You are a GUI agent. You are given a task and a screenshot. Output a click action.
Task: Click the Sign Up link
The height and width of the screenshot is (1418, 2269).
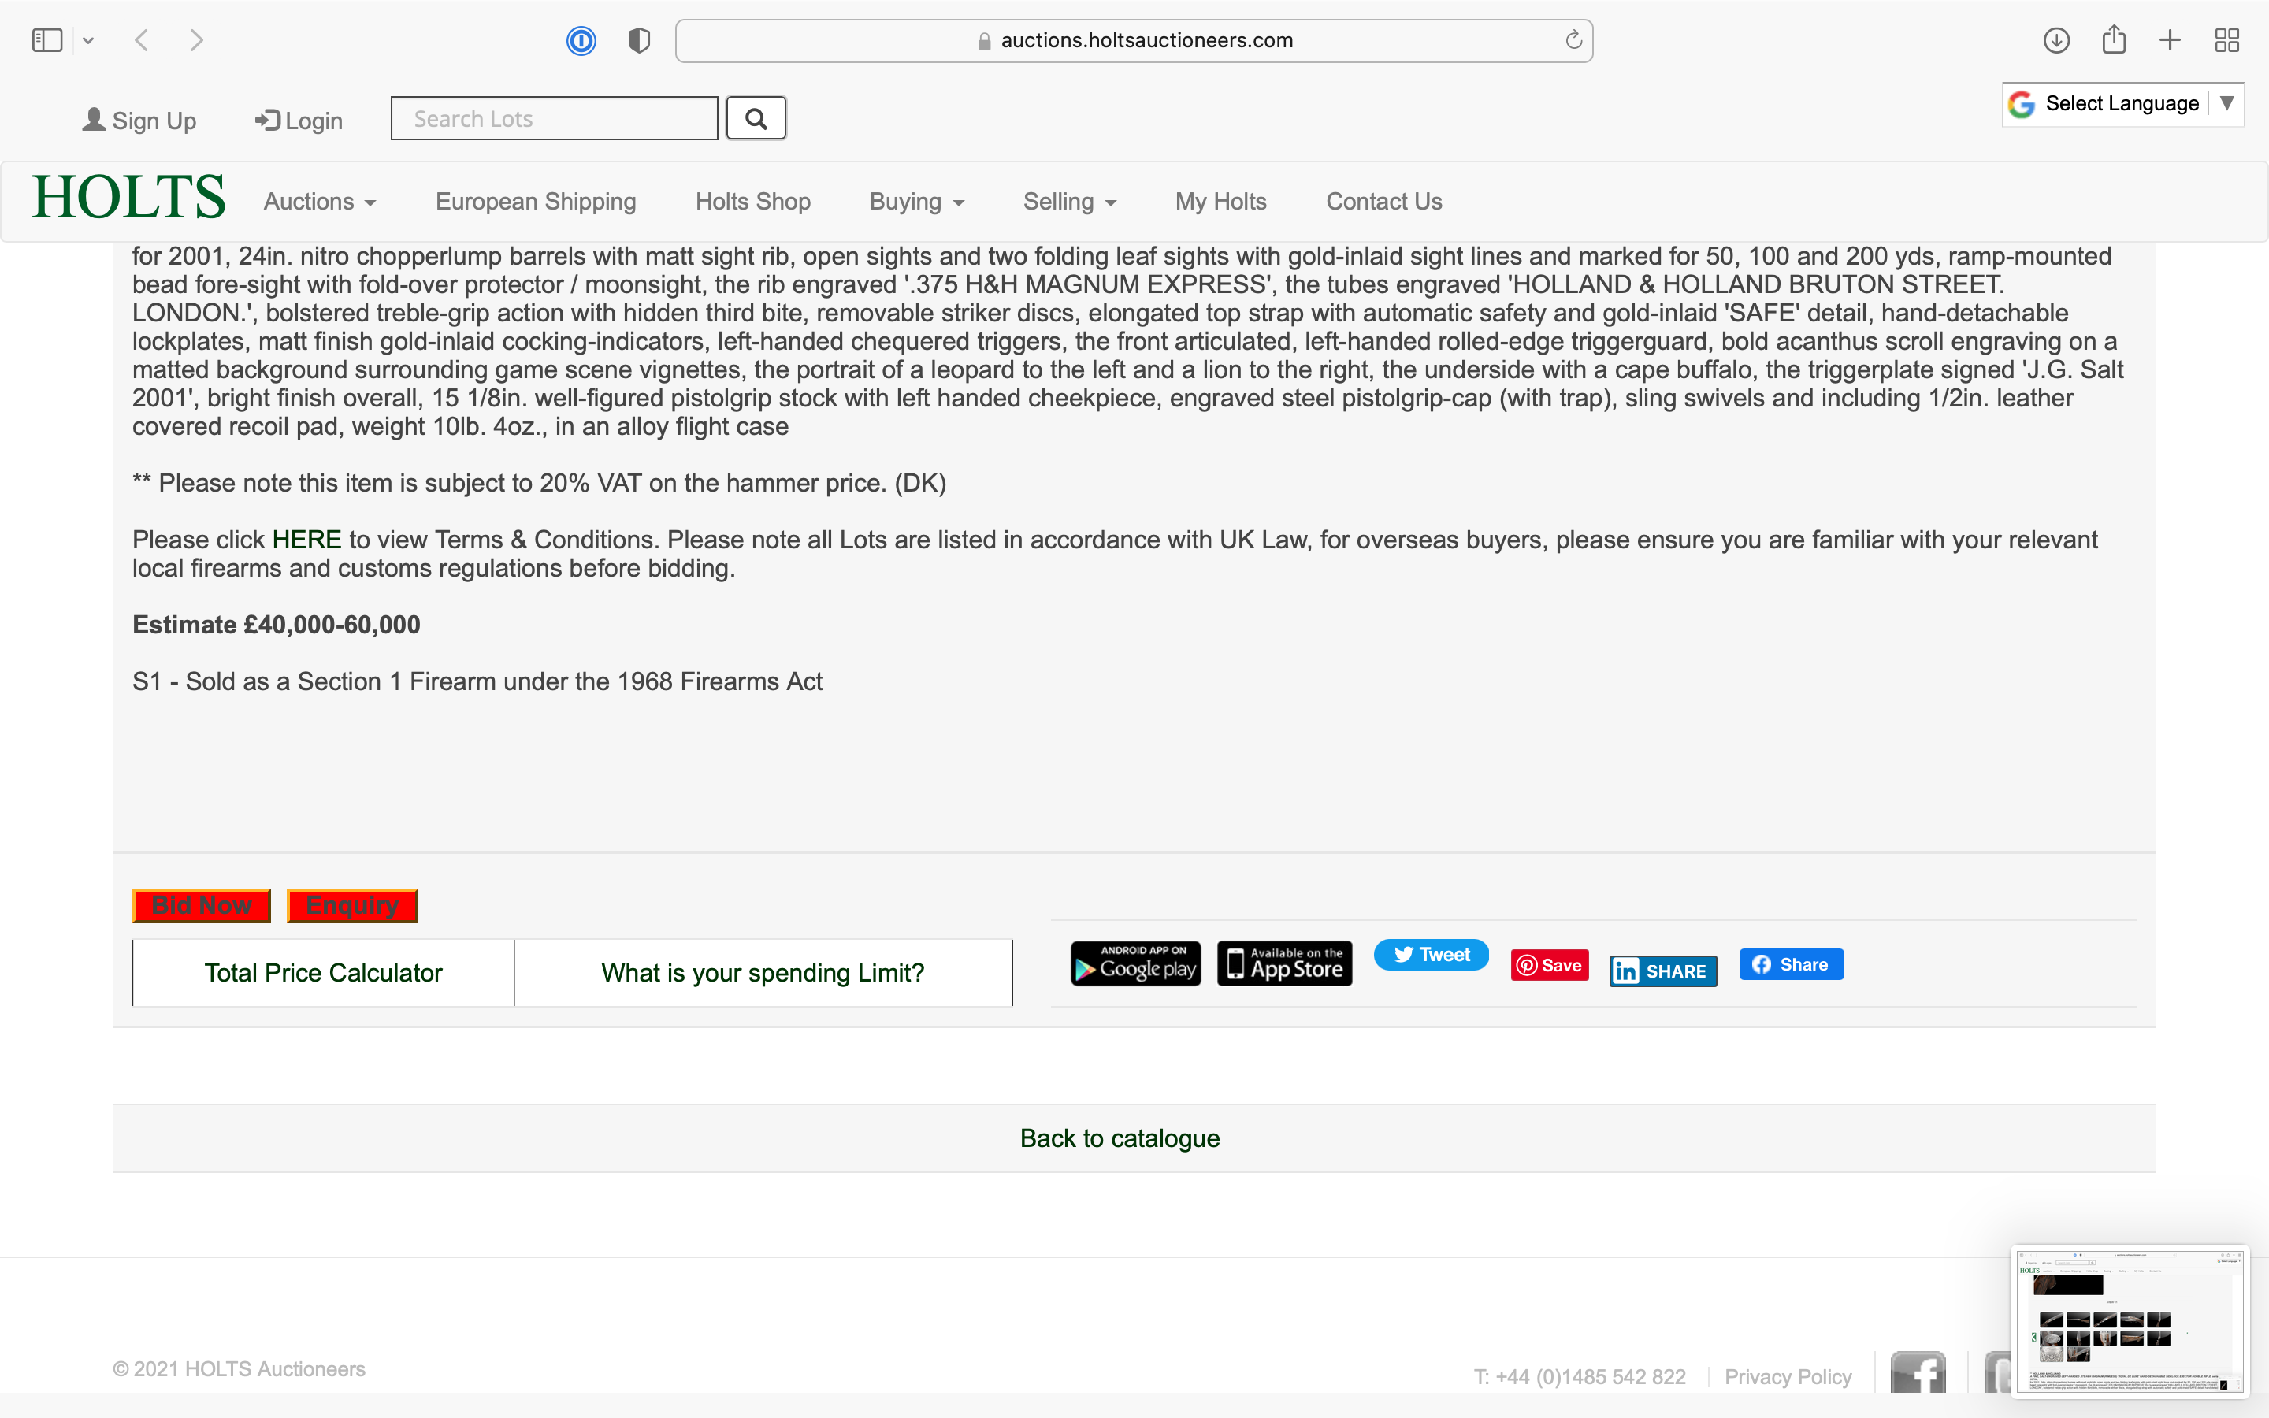(139, 120)
